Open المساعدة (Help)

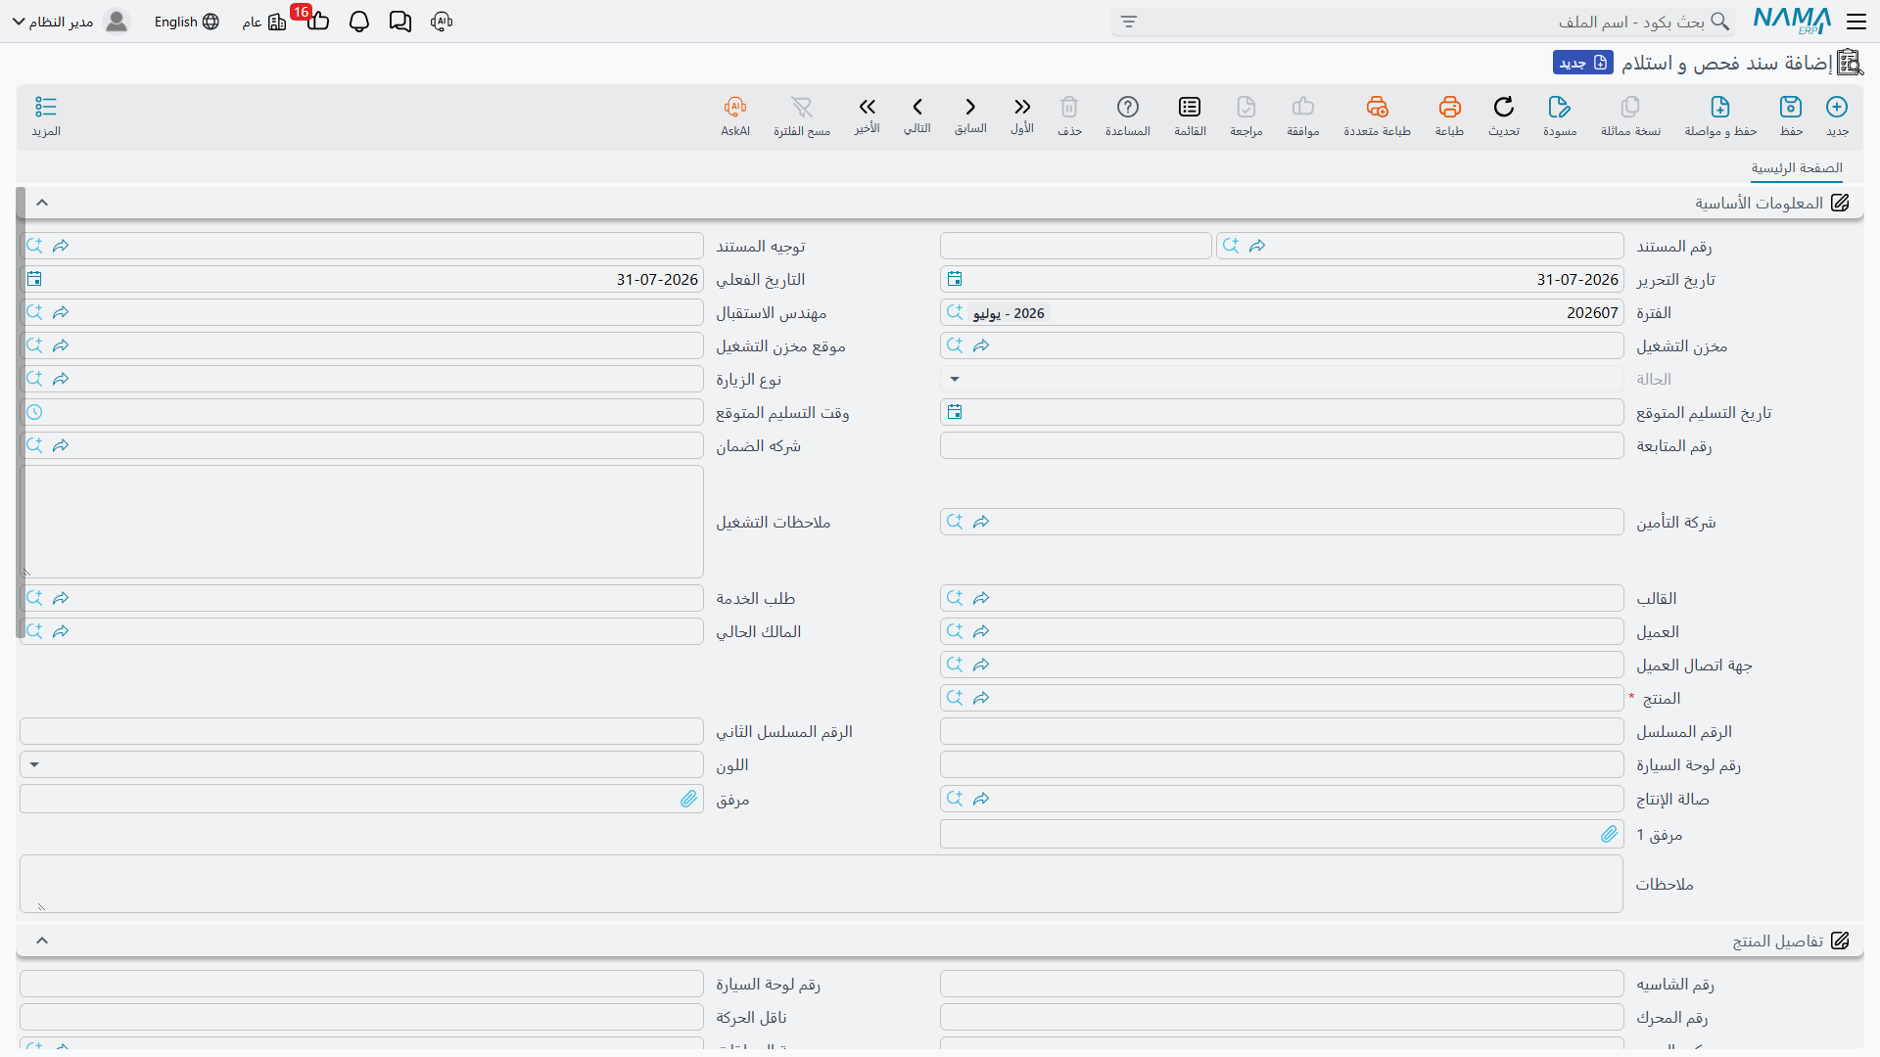pyautogui.click(x=1128, y=108)
